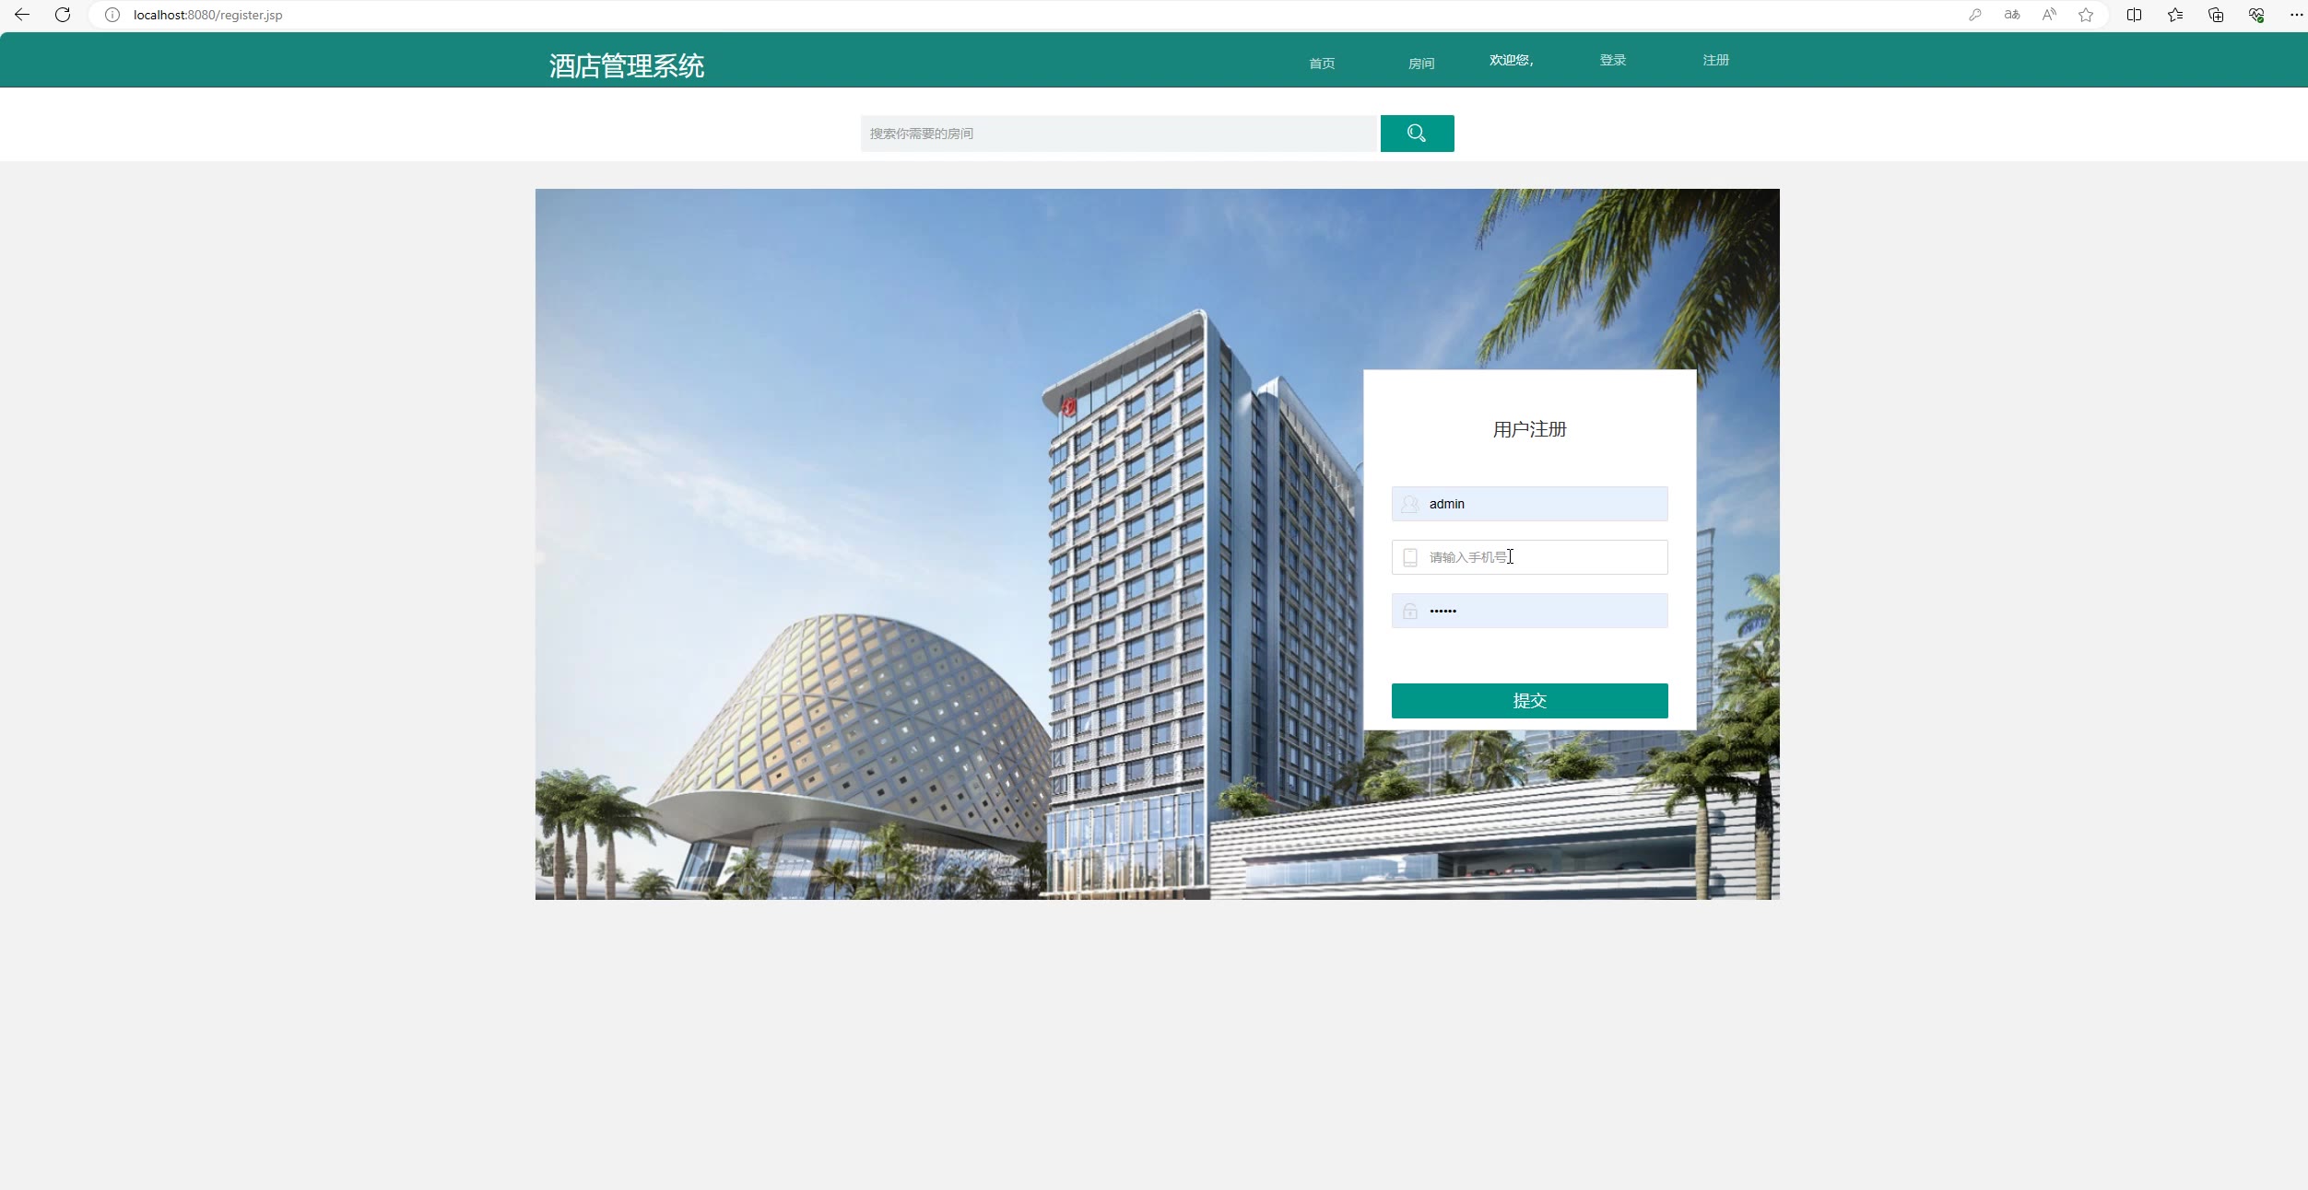The height and width of the screenshot is (1190, 2308).
Task: Go to 首页 in navigation bar
Action: (1322, 64)
